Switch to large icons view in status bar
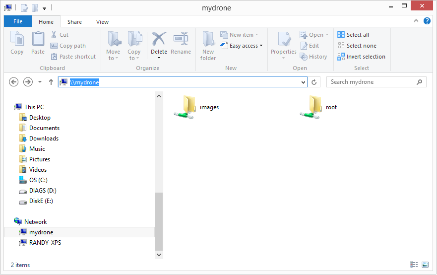The width and height of the screenshot is (437, 275). (x=425, y=265)
